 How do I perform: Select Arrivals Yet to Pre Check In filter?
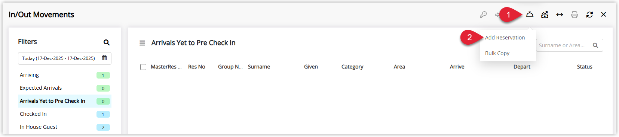(x=65, y=101)
